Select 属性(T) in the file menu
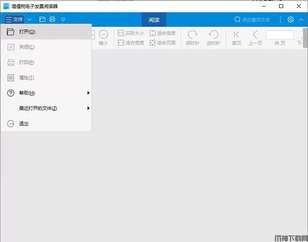 click(46, 78)
